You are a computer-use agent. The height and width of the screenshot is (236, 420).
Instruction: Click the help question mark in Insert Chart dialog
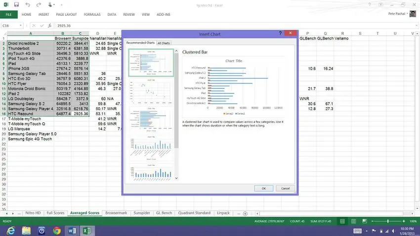(280, 33)
